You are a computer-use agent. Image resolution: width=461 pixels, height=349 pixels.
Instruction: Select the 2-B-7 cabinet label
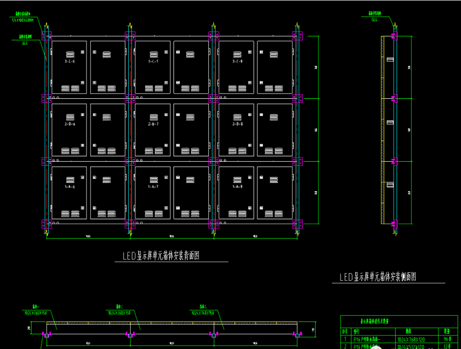pos(153,124)
